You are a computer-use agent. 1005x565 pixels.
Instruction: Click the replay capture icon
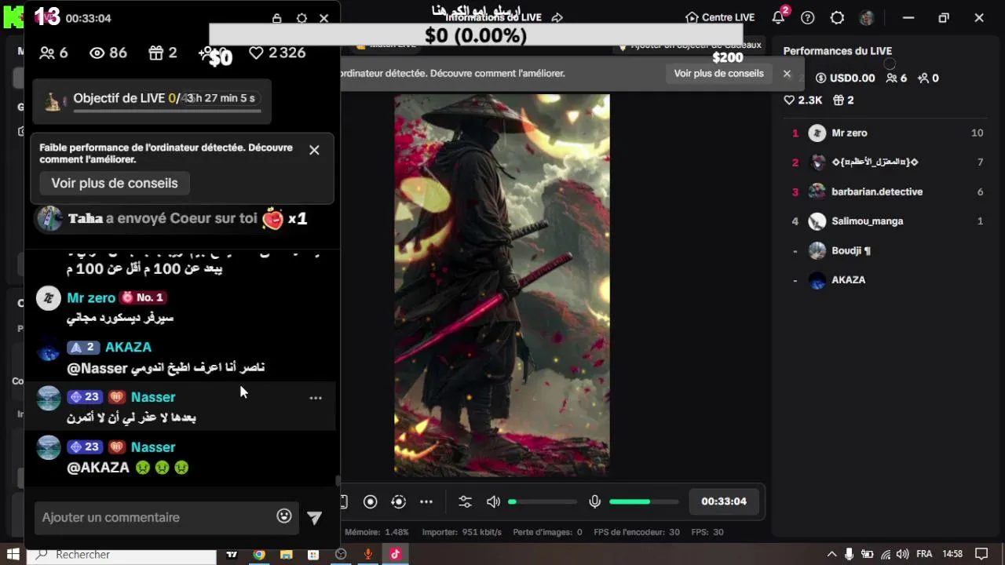click(398, 501)
